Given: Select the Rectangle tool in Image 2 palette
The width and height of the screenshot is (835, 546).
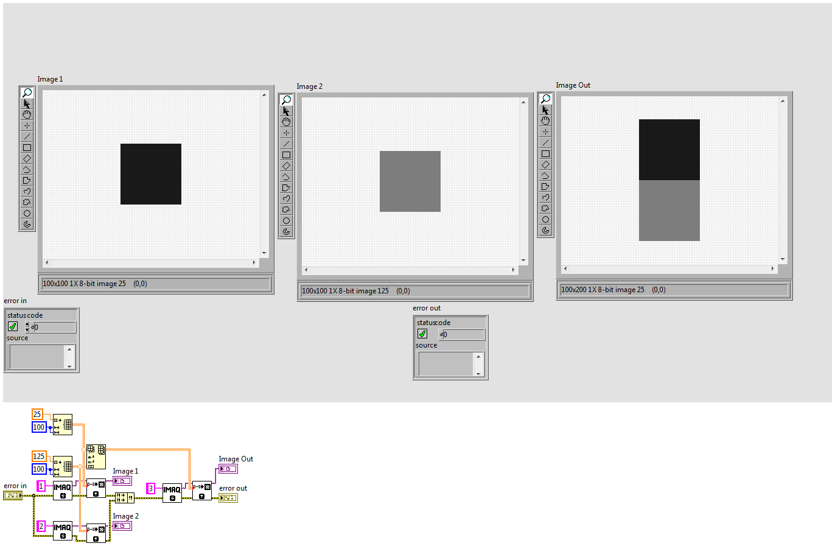Looking at the screenshot, I should coord(286,155).
